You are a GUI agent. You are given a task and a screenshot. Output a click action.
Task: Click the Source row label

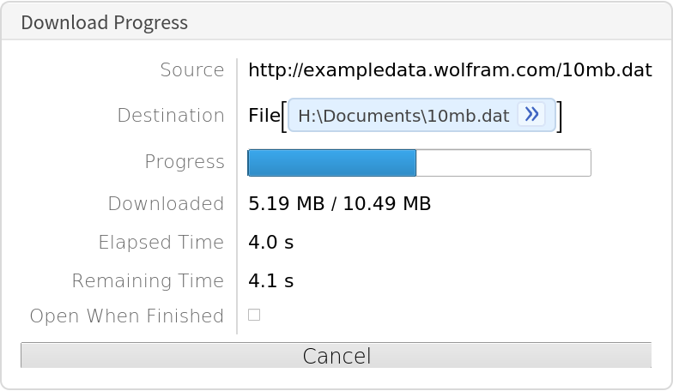(191, 70)
